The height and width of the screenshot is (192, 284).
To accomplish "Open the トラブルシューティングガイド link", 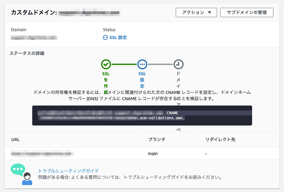I will tap(68, 171).
